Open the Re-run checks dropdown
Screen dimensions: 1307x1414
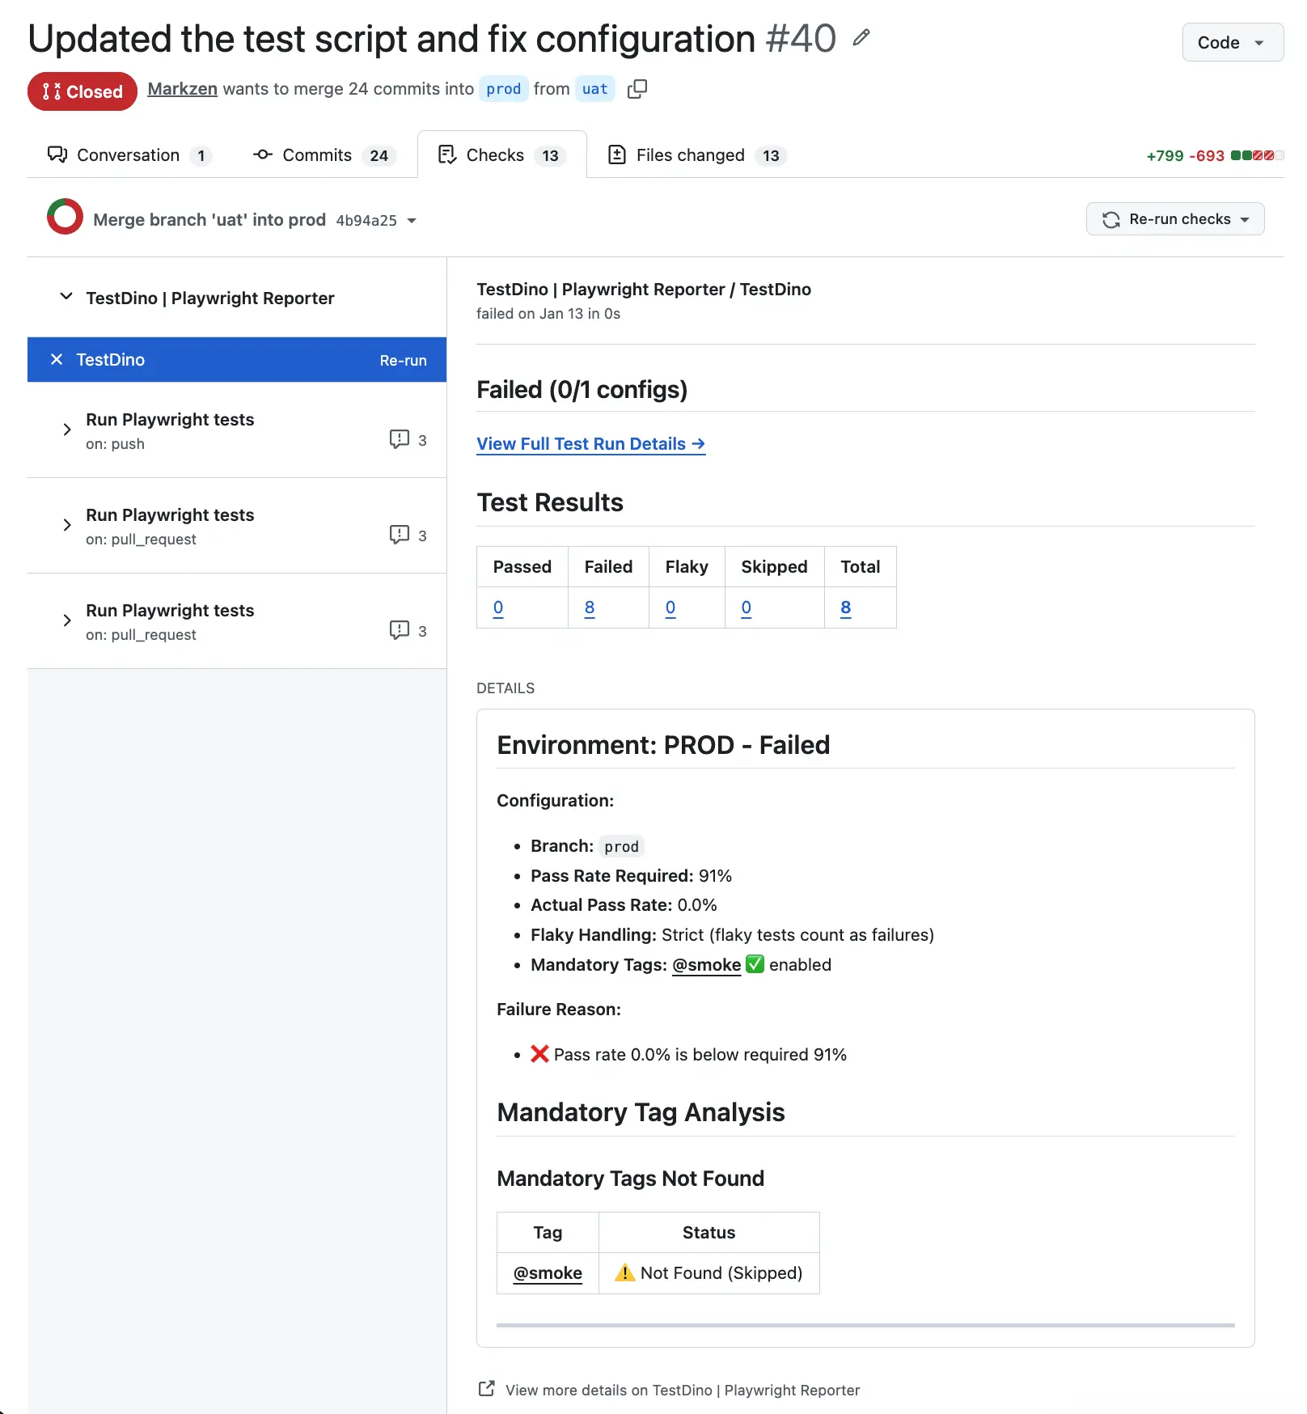coord(1174,219)
